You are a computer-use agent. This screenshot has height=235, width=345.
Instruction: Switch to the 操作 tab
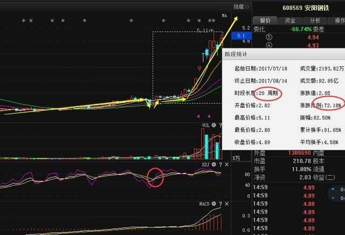click(337, 20)
